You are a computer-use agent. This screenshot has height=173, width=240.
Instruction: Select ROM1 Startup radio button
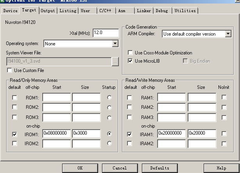tap(109, 97)
